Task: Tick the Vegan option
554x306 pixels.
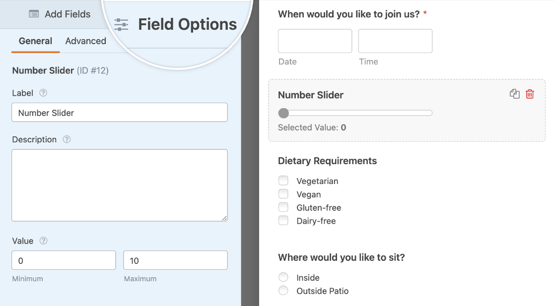Action: 283,194
